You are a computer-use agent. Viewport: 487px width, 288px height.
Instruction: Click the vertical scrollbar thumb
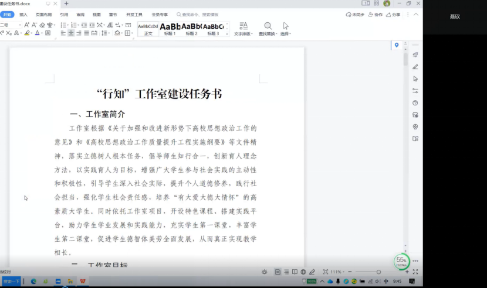click(x=405, y=59)
